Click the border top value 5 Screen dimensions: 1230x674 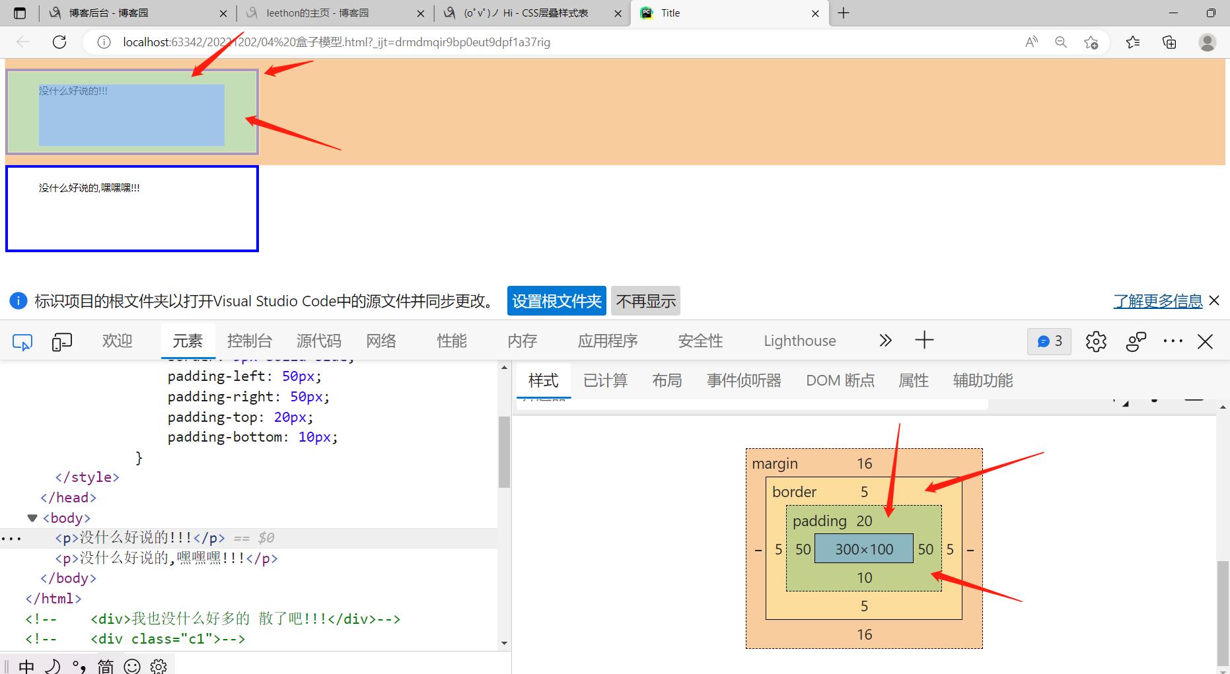click(x=864, y=492)
